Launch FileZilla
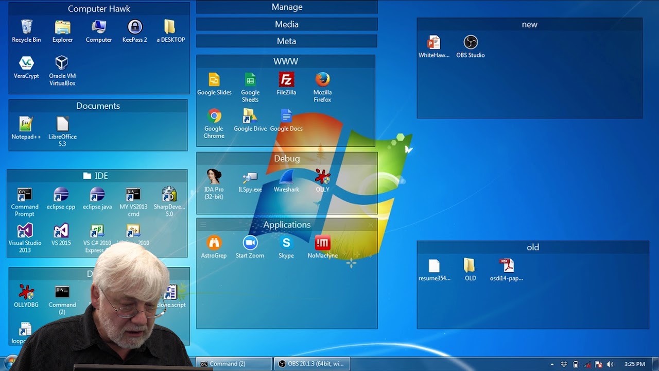The height and width of the screenshot is (371, 659). [x=286, y=84]
